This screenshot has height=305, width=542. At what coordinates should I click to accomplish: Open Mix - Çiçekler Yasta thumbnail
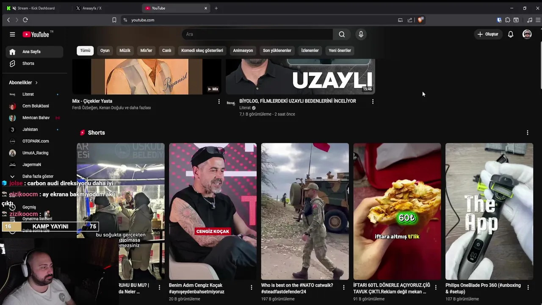coord(147,77)
